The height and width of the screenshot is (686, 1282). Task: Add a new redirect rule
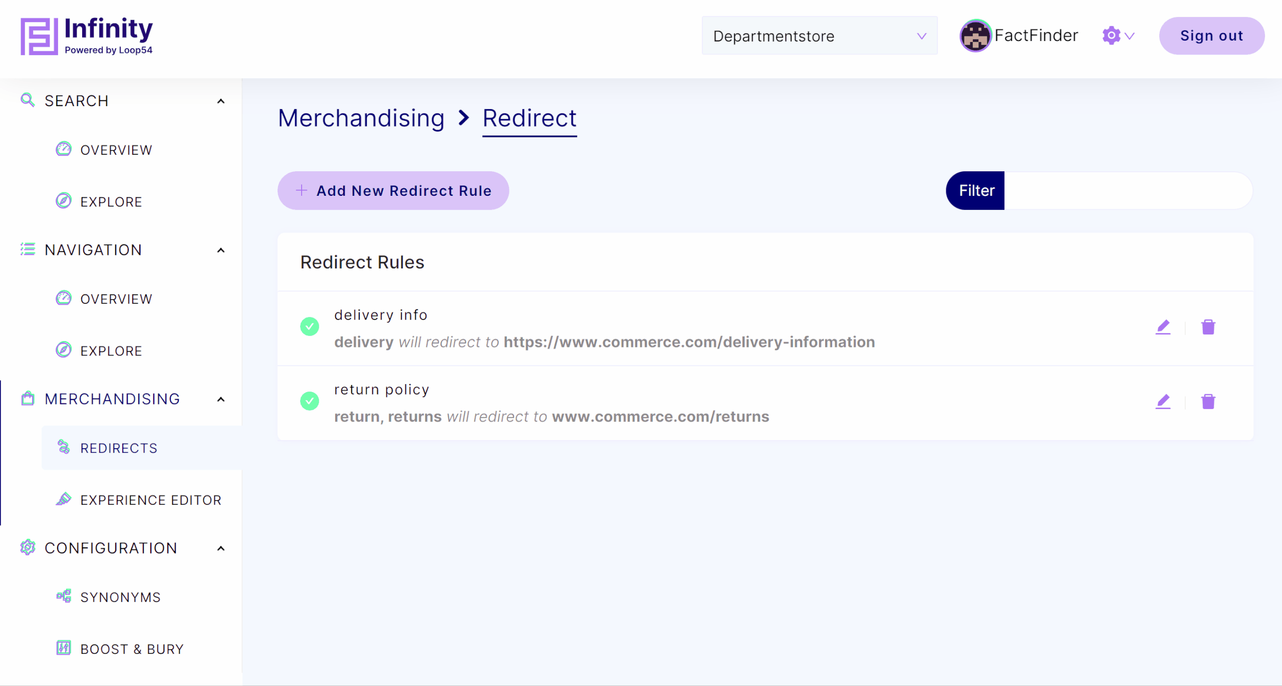coord(393,191)
